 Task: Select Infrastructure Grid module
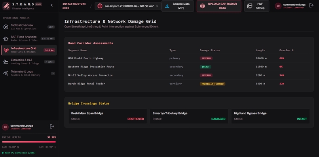(x=29, y=50)
